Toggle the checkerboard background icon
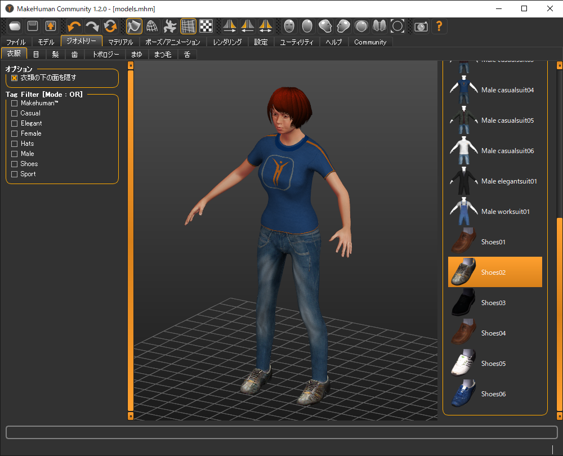 pyautogui.click(x=206, y=26)
